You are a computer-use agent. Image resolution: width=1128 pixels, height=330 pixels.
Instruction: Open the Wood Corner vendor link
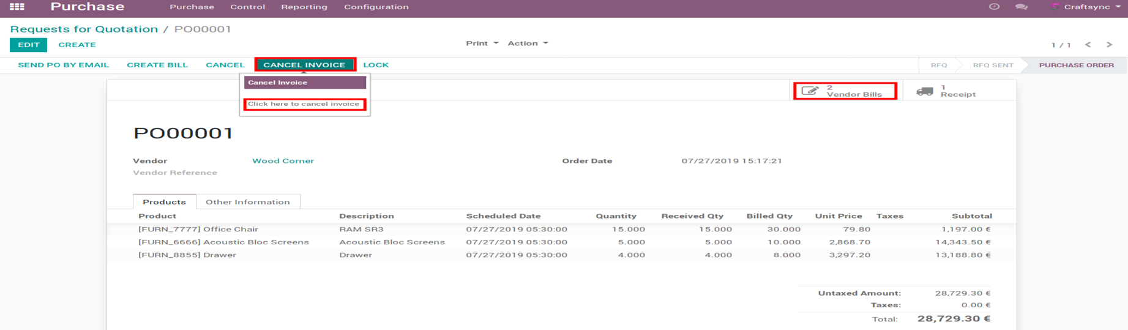click(283, 161)
